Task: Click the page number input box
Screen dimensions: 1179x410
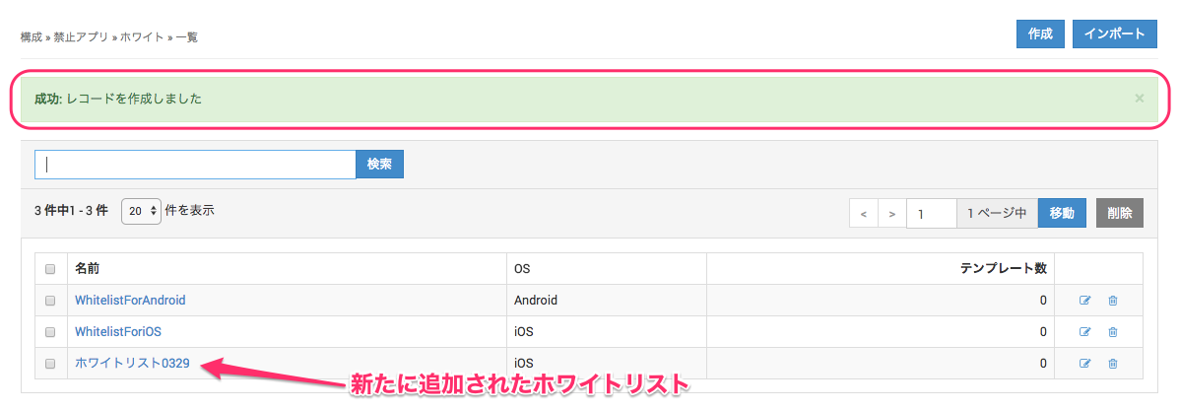Action: (x=931, y=213)
